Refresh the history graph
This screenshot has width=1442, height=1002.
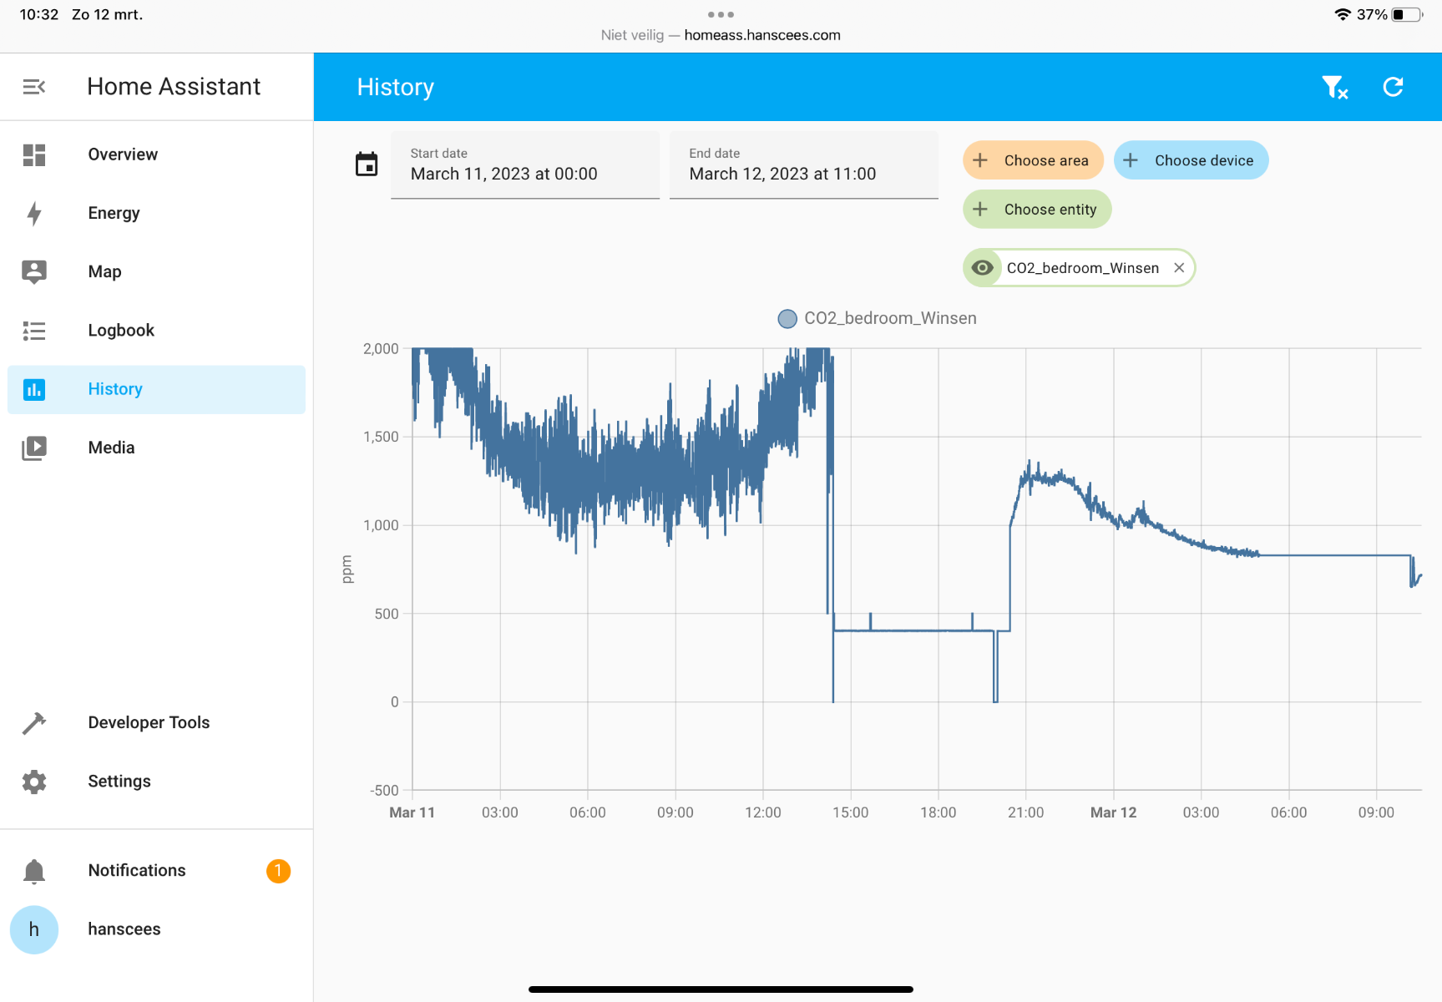[x=1393, y=87]
